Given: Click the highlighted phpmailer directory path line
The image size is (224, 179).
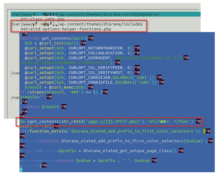Looking at the screenshot, I should click(x=106, y=14).
